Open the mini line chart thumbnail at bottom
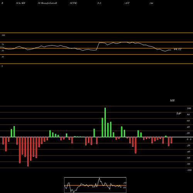193x193 pixels. pyautogui.click(x=95, y=185)
